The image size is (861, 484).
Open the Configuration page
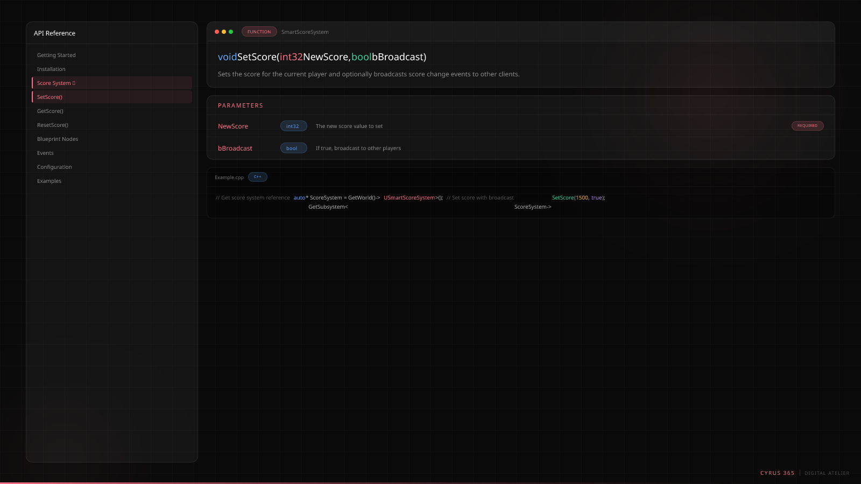click(54, 167)
